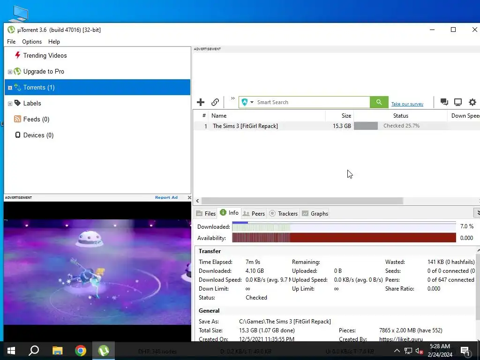The width and height of the screenshot is (480, 360).
Task: Expand hidden toolbar items with double chevron
Action: [x=233, y=98]
